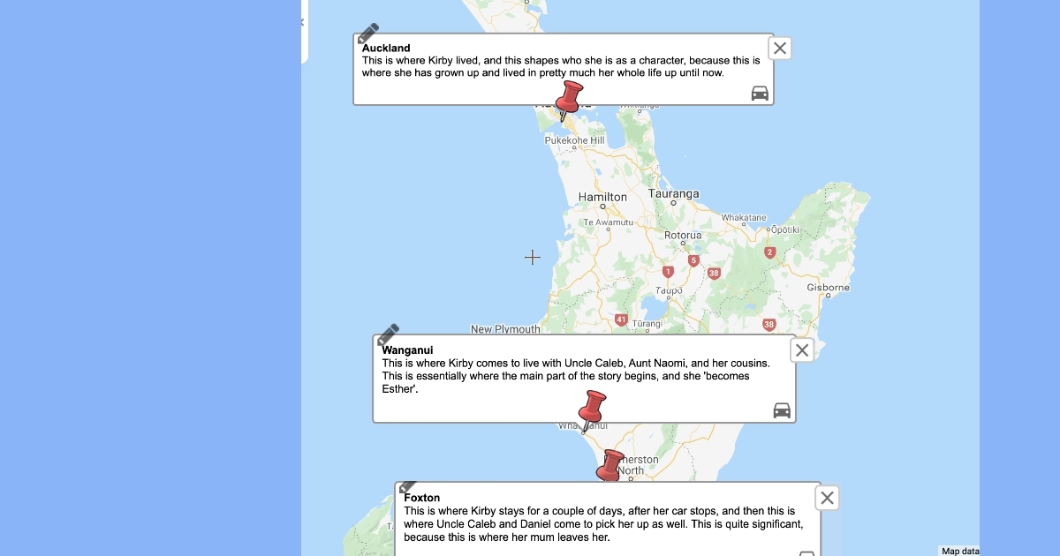Click the highway 5 route shield

point(693,260)
